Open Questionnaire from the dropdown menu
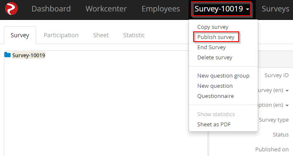The height and width of the screenshot is (156, 293). click(x=215, y=96)
